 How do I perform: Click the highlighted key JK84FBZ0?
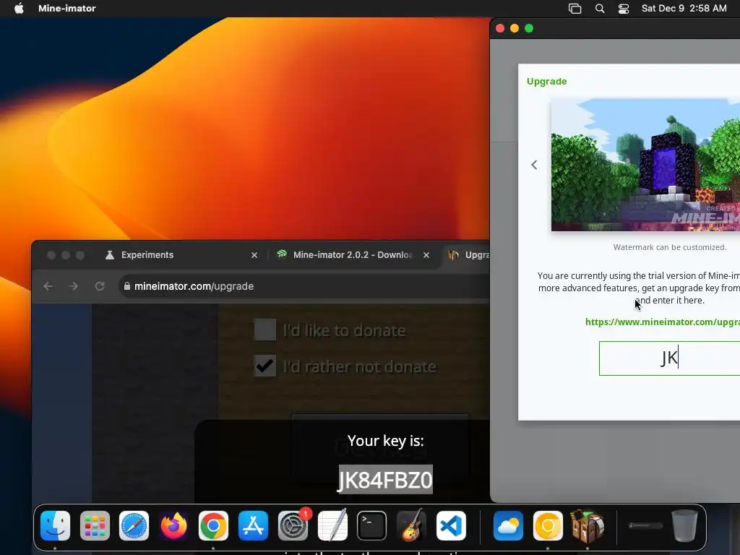pyautogui.click(x=385, y=480)
